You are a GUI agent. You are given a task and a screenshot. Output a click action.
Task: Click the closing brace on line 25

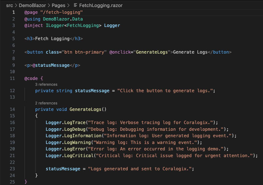click(x=26, y=182)
